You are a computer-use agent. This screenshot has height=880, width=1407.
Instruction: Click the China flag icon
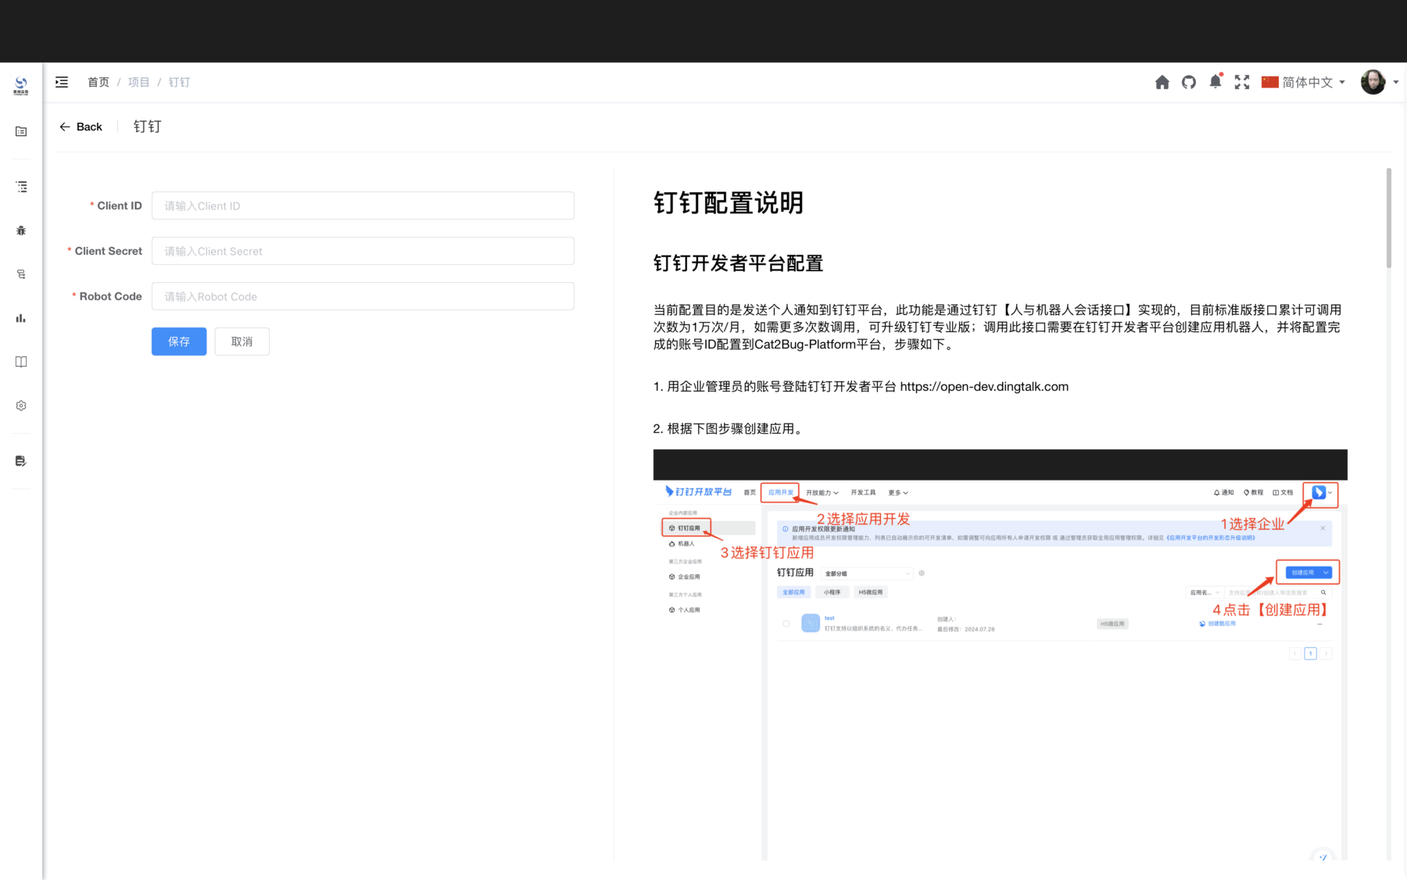1269,82
